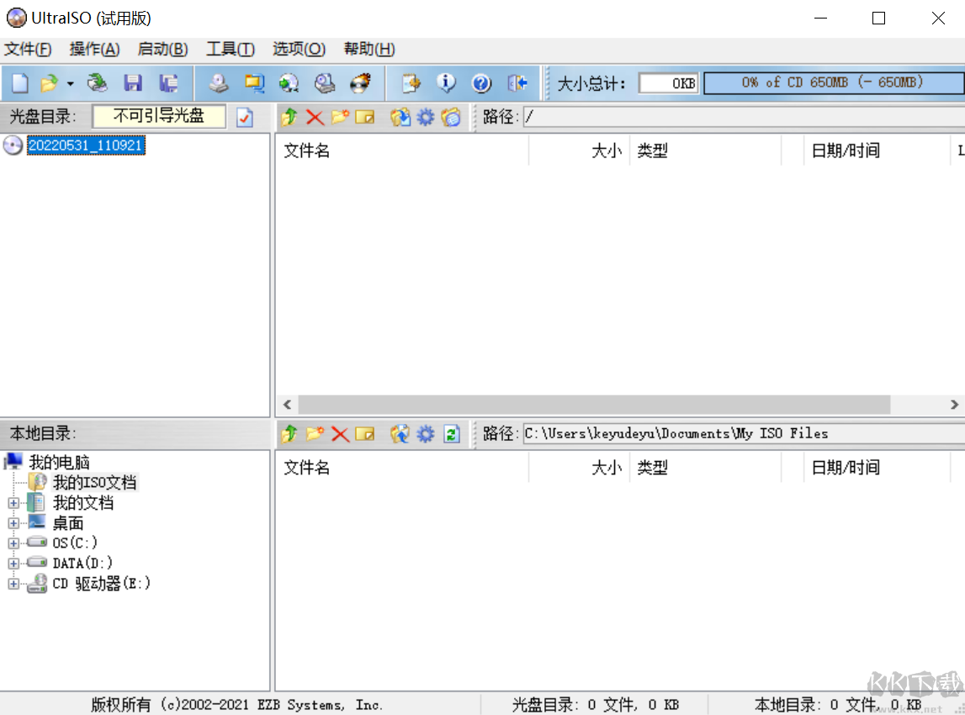Open the 文件(F) menu
The width and height of the screenshot is (965, 715).
(x=28, y=49)
